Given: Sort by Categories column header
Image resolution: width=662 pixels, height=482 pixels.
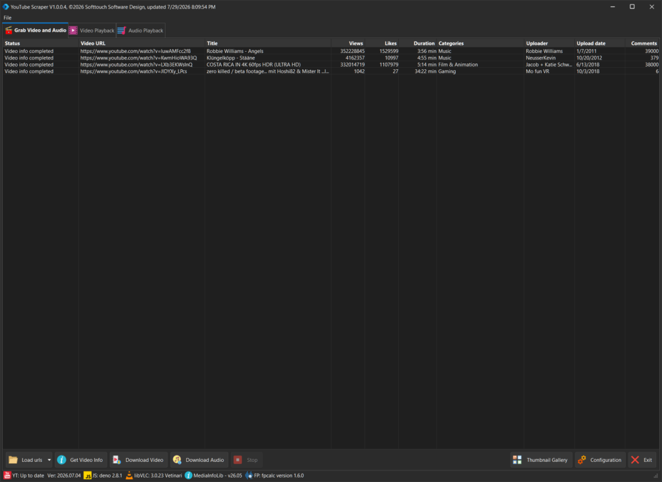Looking at the screenshot, I should tap(480, 43).
